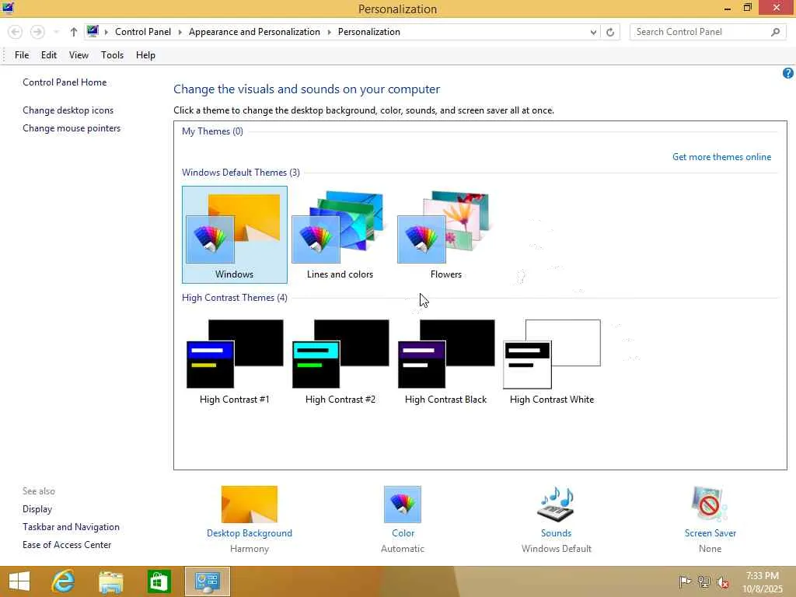796x597 pixels.
Task: Open the Windows Start button
Action: (x=19, y=581)
